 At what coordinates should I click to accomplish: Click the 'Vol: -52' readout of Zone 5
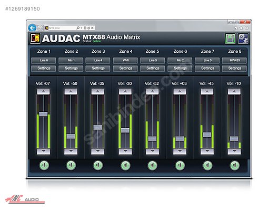tap(152, 83)
